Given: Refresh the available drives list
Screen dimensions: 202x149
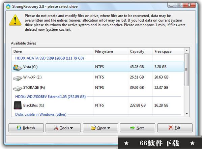Looking at the screenshot, I should [x=26, y=128].
